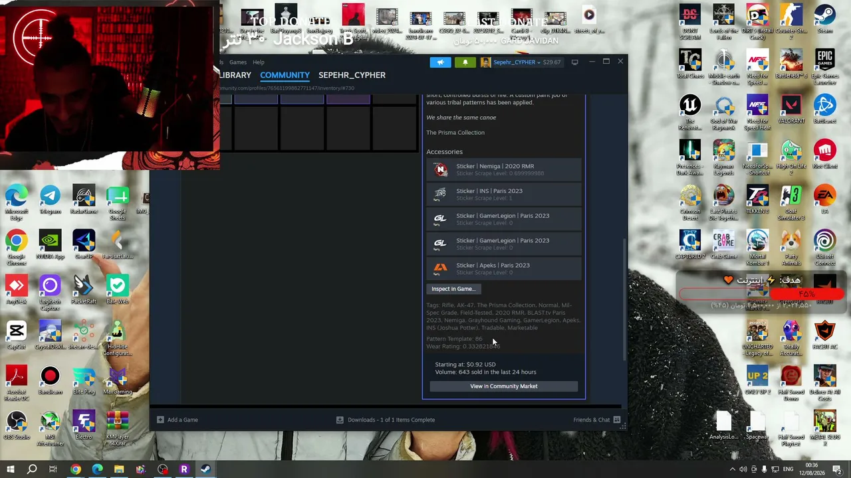Open Friends & Chat in Steam

point(597,420)
